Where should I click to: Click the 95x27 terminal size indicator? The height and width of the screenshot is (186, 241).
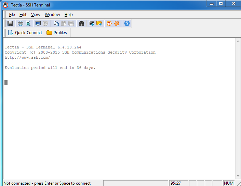point(178,183)
